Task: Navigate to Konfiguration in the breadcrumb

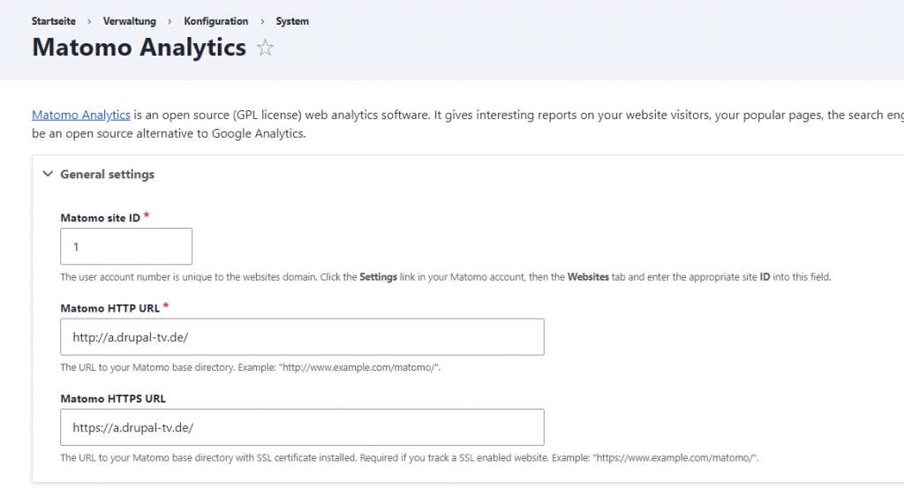Action: pos(215,21)
